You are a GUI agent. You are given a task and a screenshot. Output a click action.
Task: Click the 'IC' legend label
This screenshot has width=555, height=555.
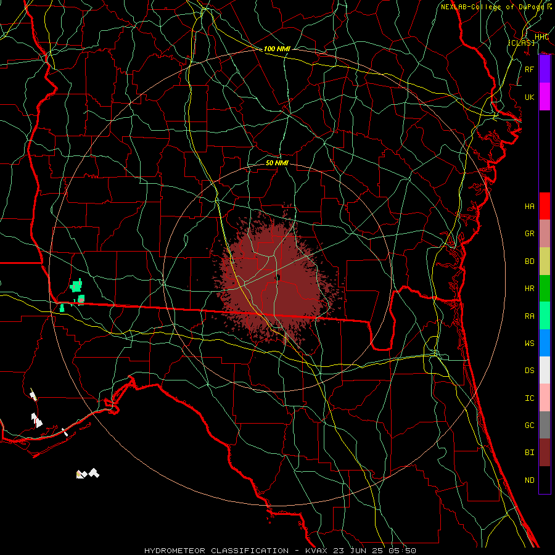coord(529,398)
